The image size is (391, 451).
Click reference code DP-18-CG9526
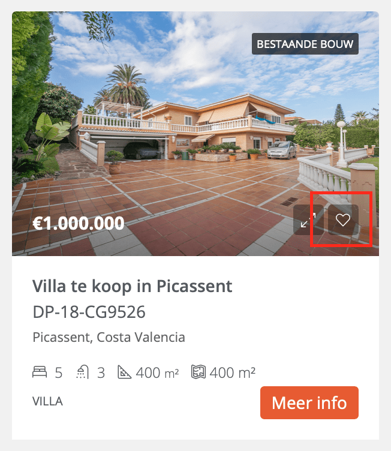tap(89, 312)
